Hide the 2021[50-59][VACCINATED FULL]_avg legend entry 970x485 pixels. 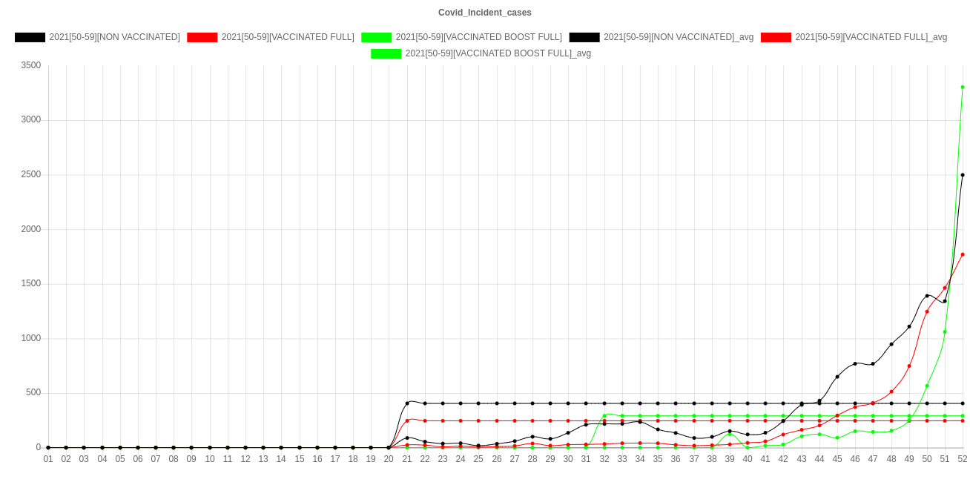(871, 37)
